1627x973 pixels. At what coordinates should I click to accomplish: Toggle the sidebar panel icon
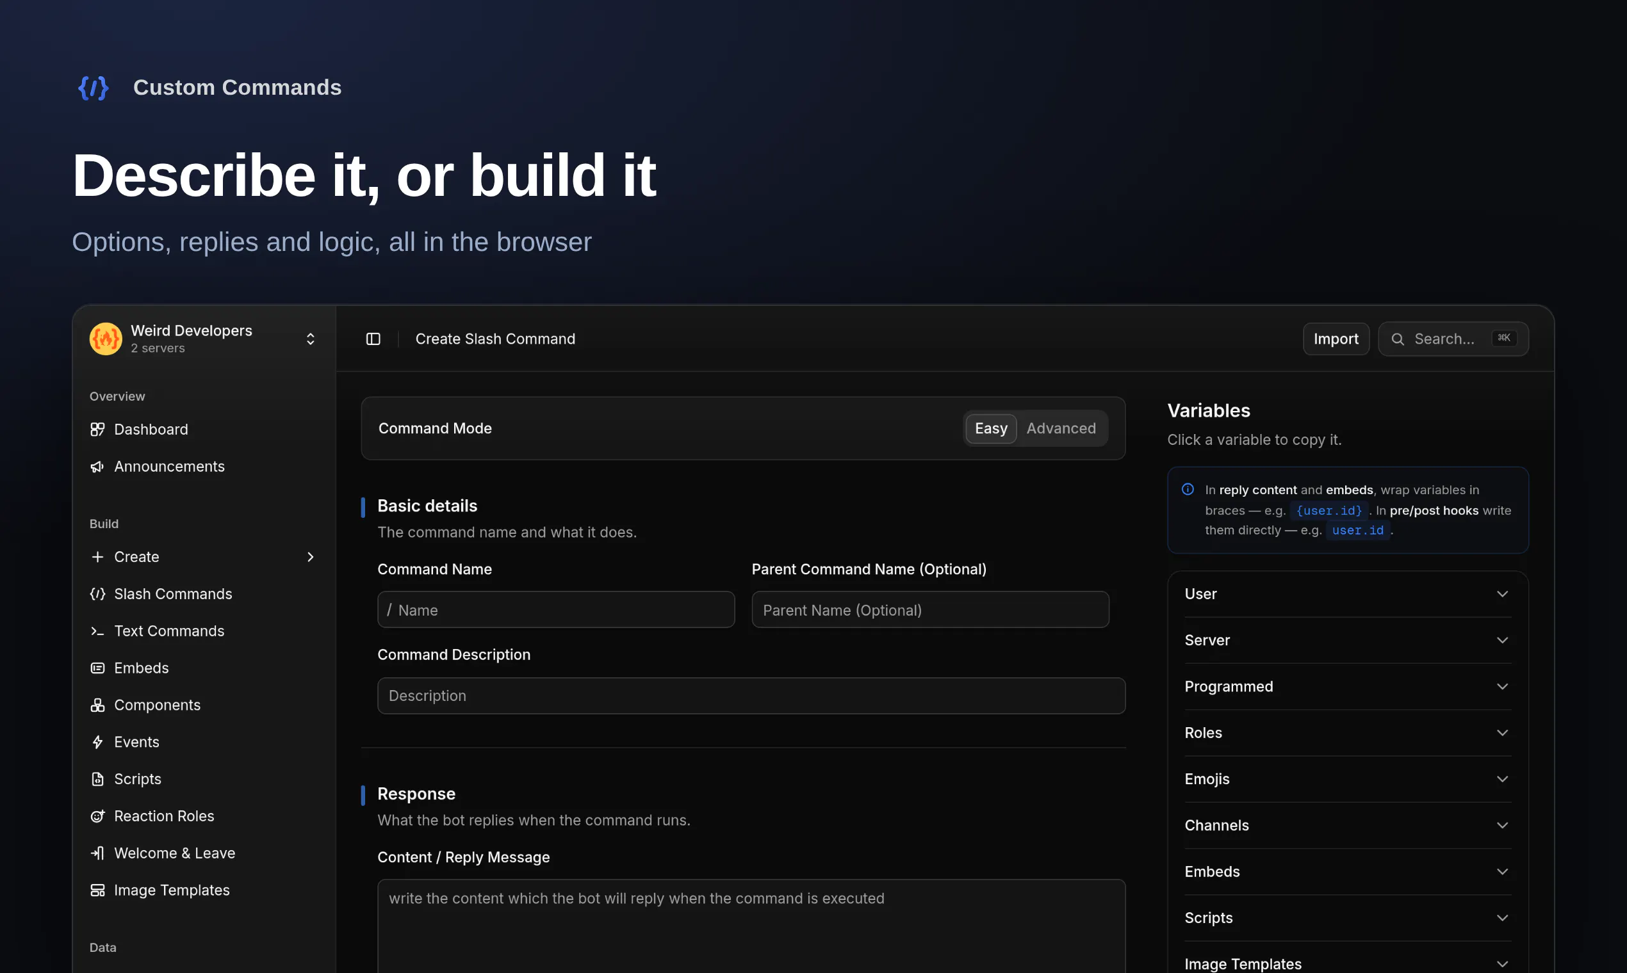pyautogui.click(x=373, y=339)
